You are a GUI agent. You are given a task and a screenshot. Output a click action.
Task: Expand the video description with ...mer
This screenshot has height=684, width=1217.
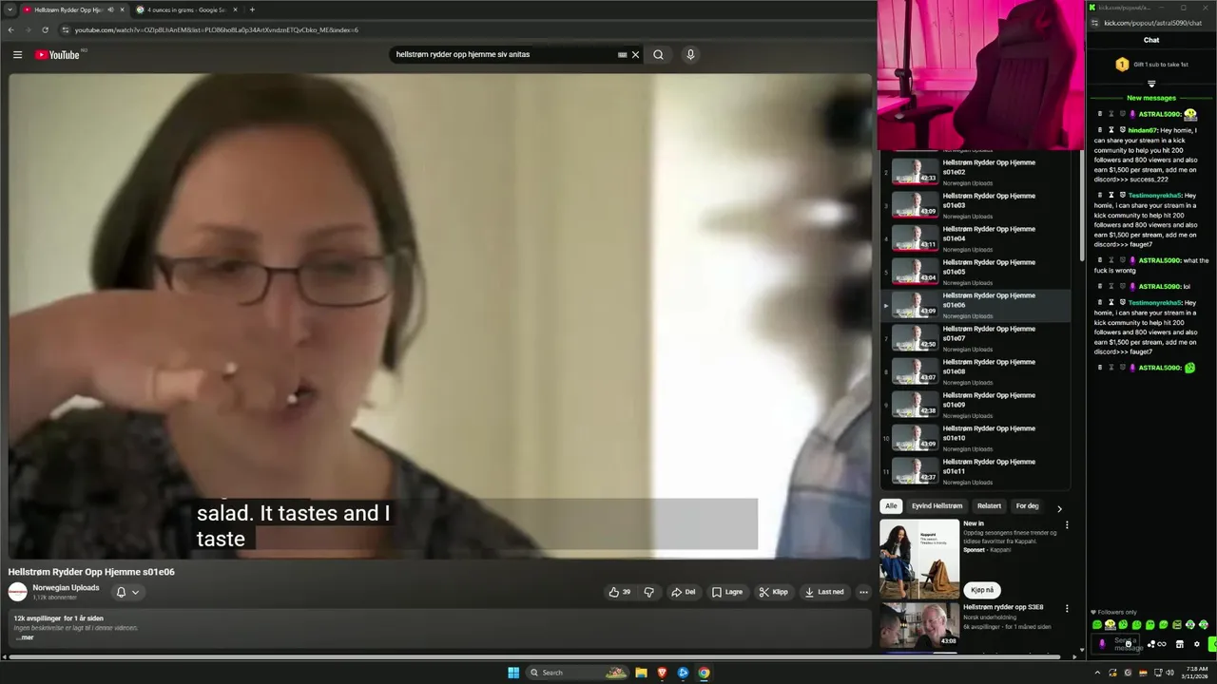pos(24,637)
